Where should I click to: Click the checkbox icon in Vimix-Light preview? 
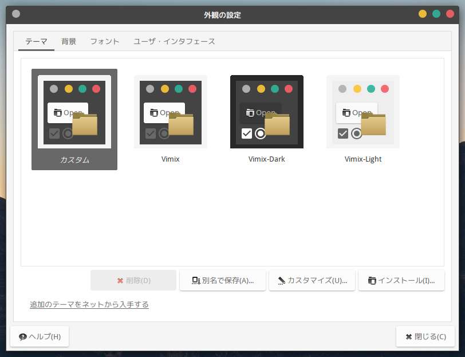tap(343, 134)
